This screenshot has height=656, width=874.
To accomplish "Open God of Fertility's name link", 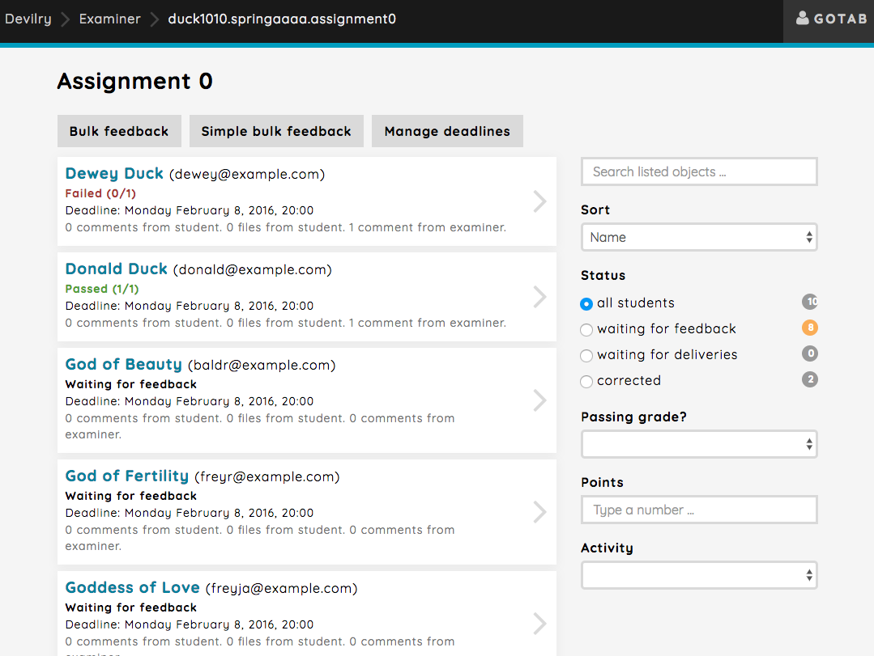I will [x=126, y=476].
